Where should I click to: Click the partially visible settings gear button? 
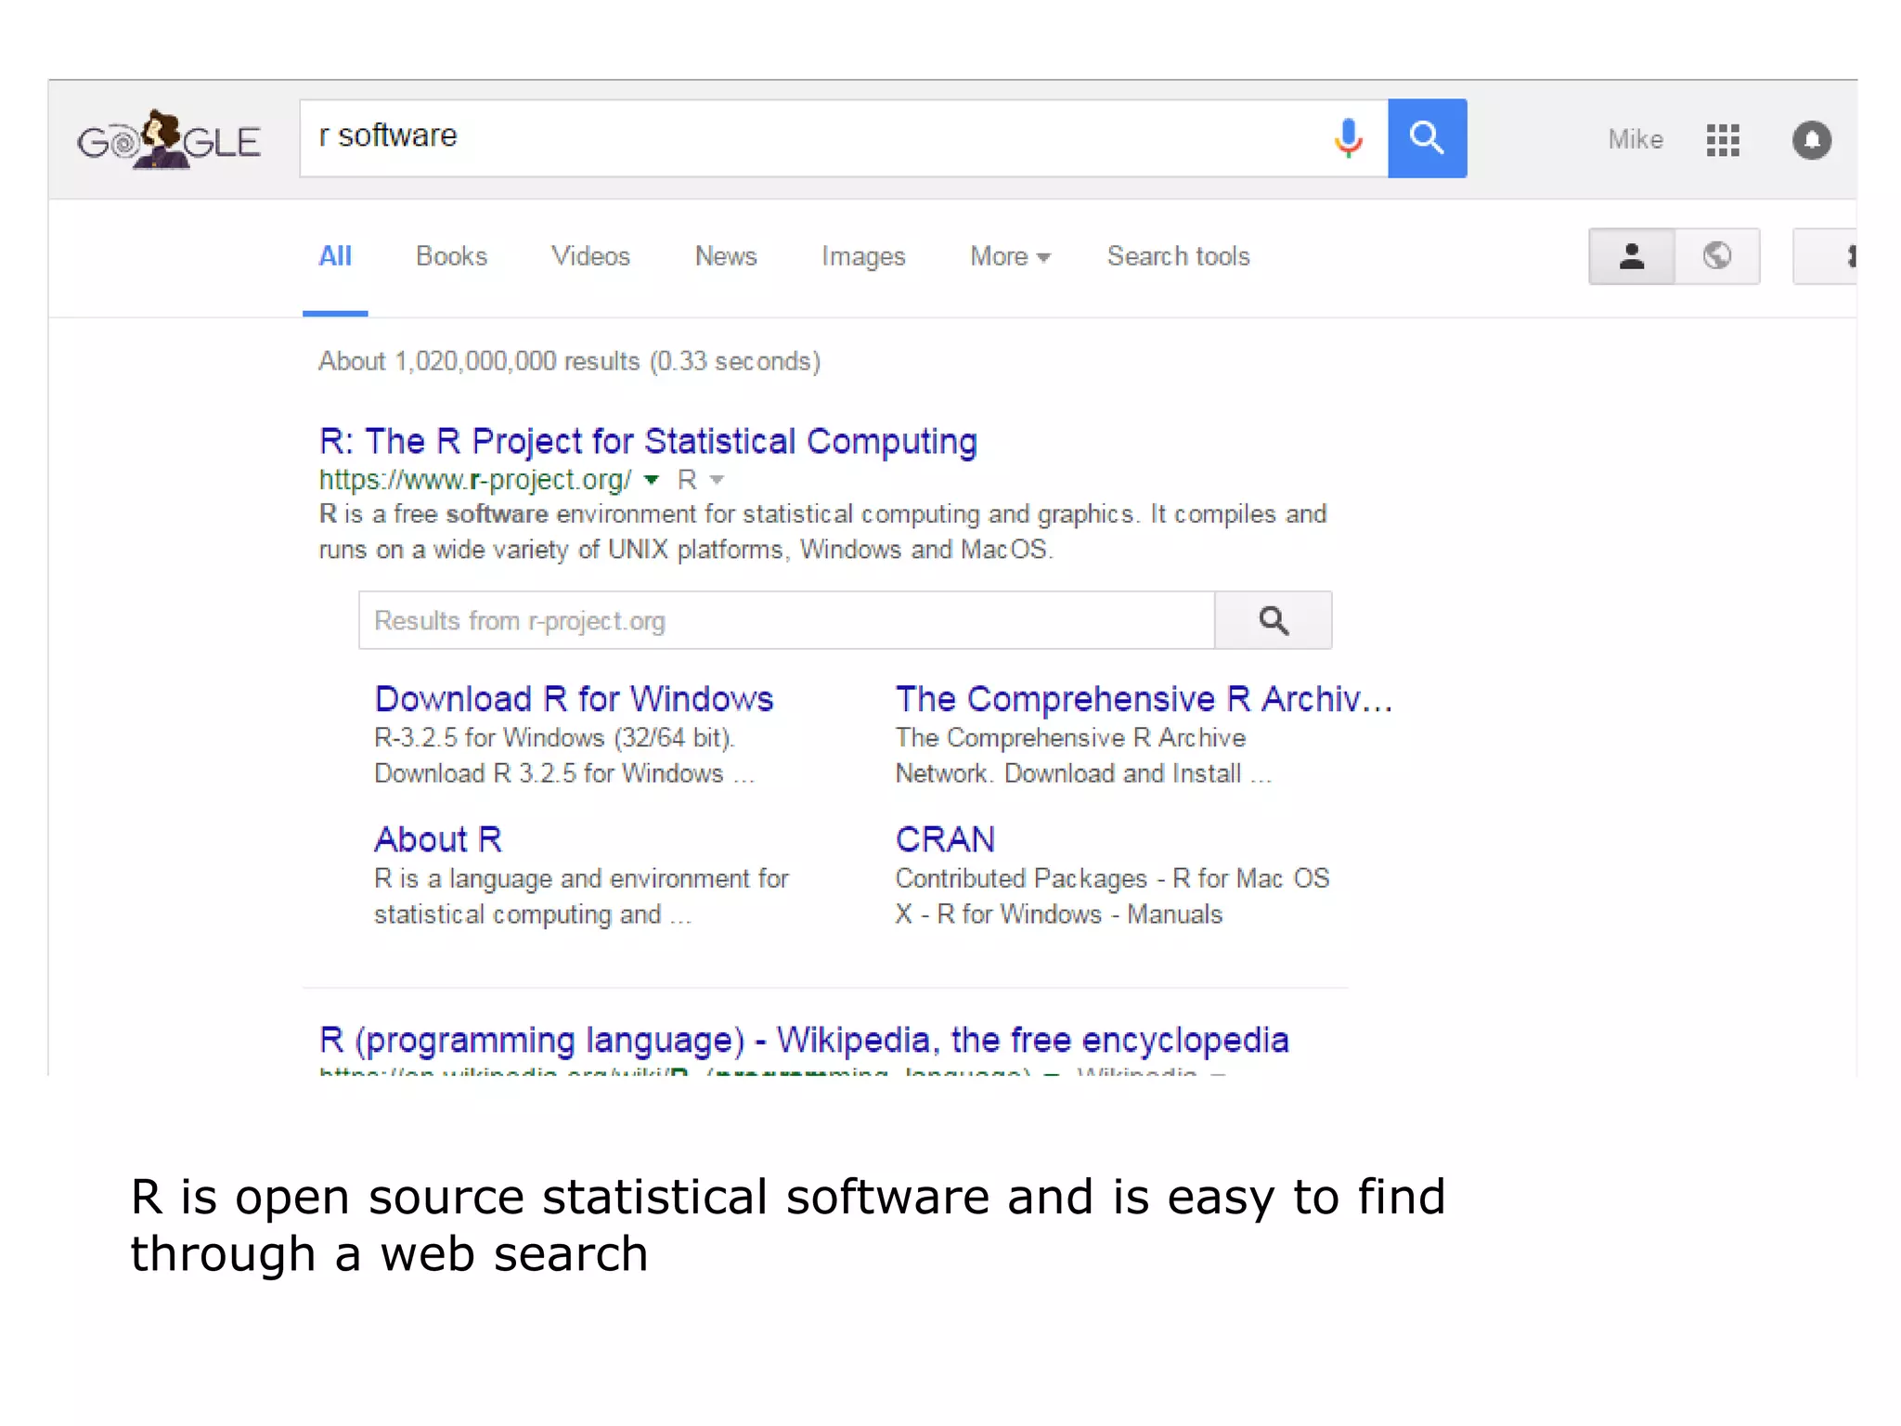coord(1826,256)
